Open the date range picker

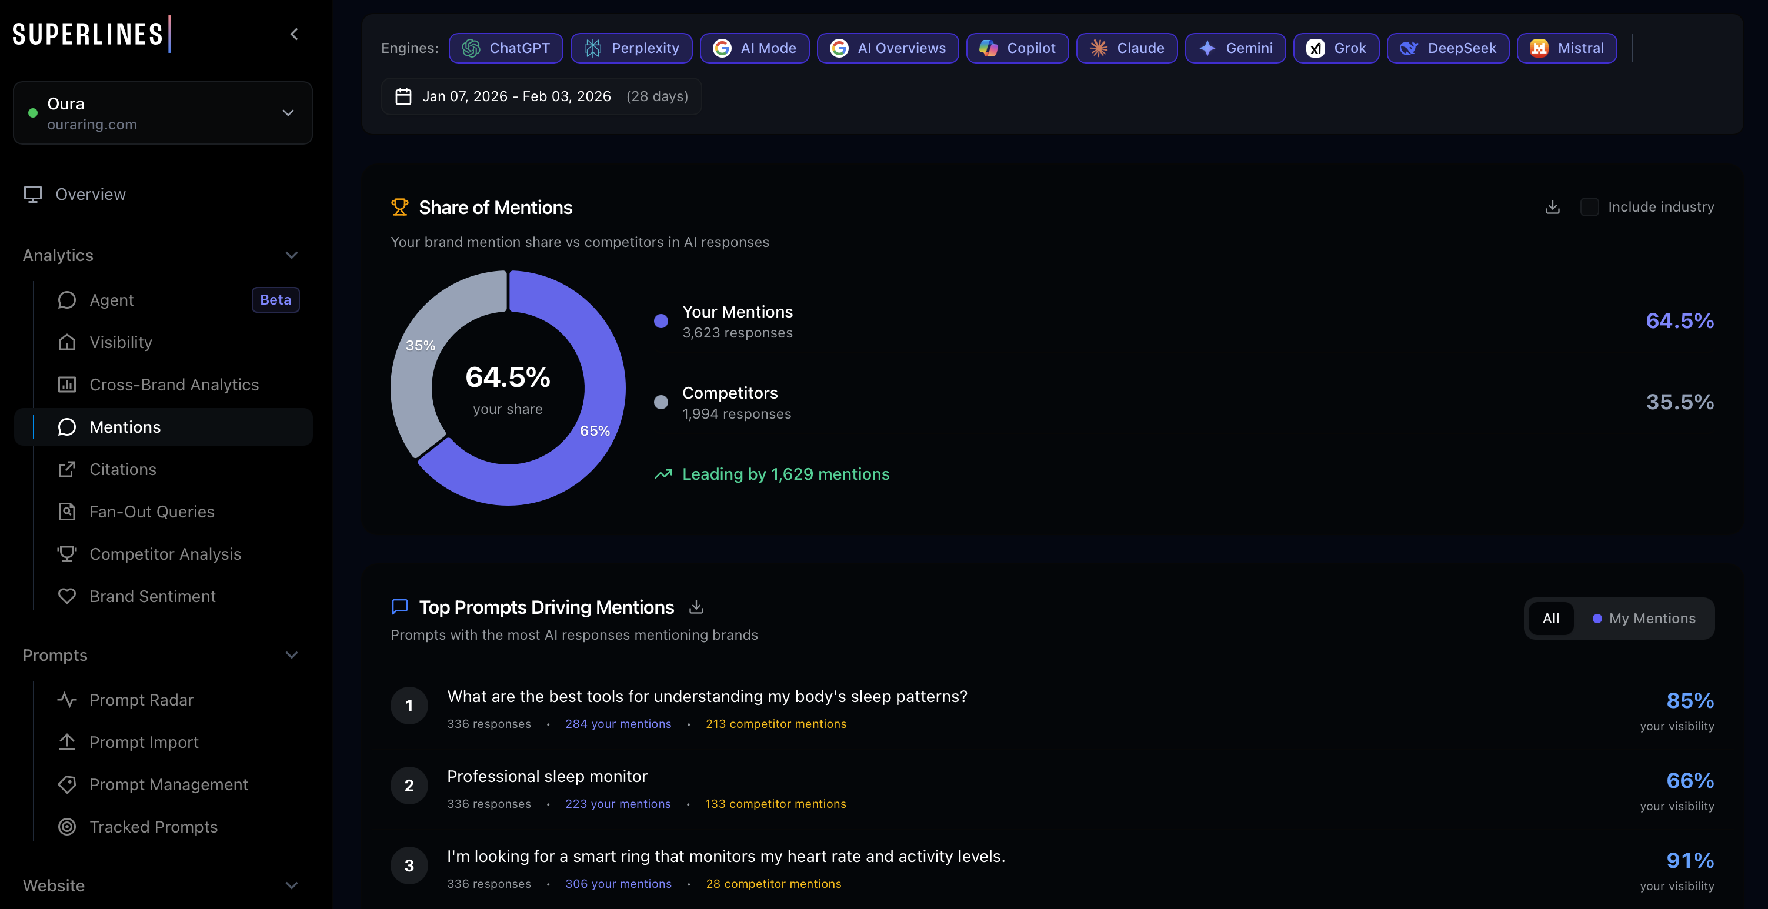pyautogui.click(x=541, y=96)
